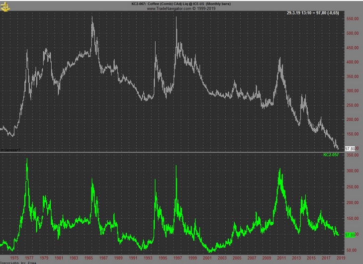Click the 1991 year label on time axis
363x264 pixels.
click(x=133, y=258)
